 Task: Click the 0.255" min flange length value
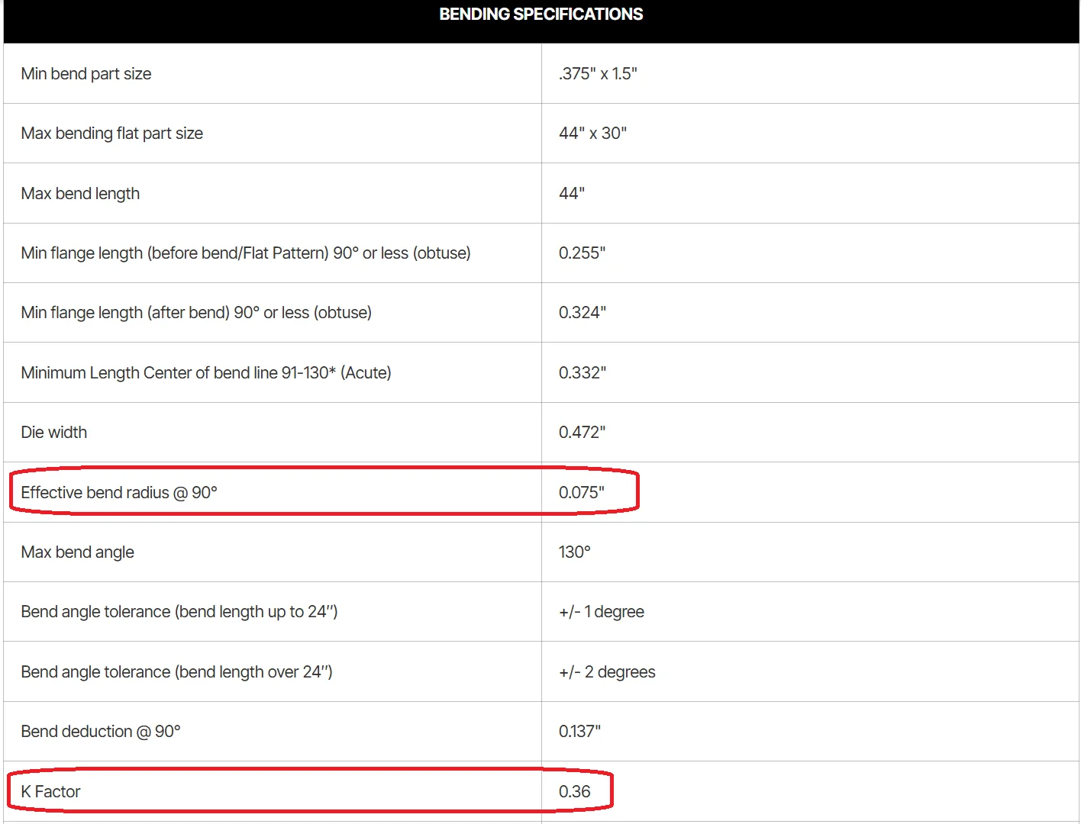coord(582,253)
